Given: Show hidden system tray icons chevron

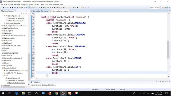Looking at the screenshot, I should point(139,93).
